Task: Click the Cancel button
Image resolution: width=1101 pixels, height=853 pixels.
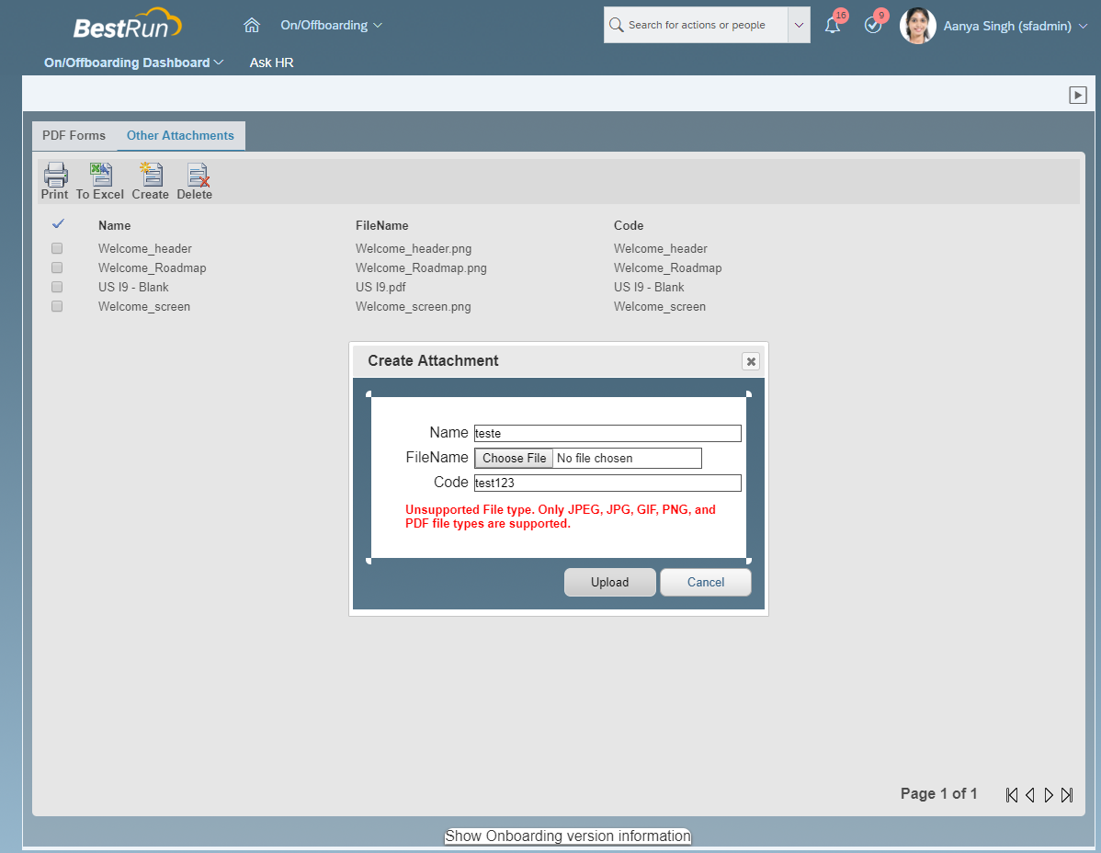Action: pyautogui.click(x=706, y=582)
